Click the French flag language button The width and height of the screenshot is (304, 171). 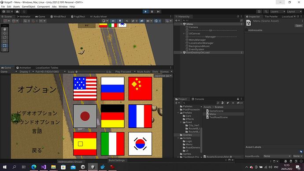(140, 116)
